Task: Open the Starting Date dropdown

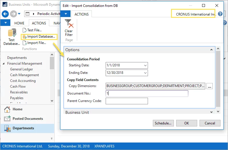Action: (145, 65)
